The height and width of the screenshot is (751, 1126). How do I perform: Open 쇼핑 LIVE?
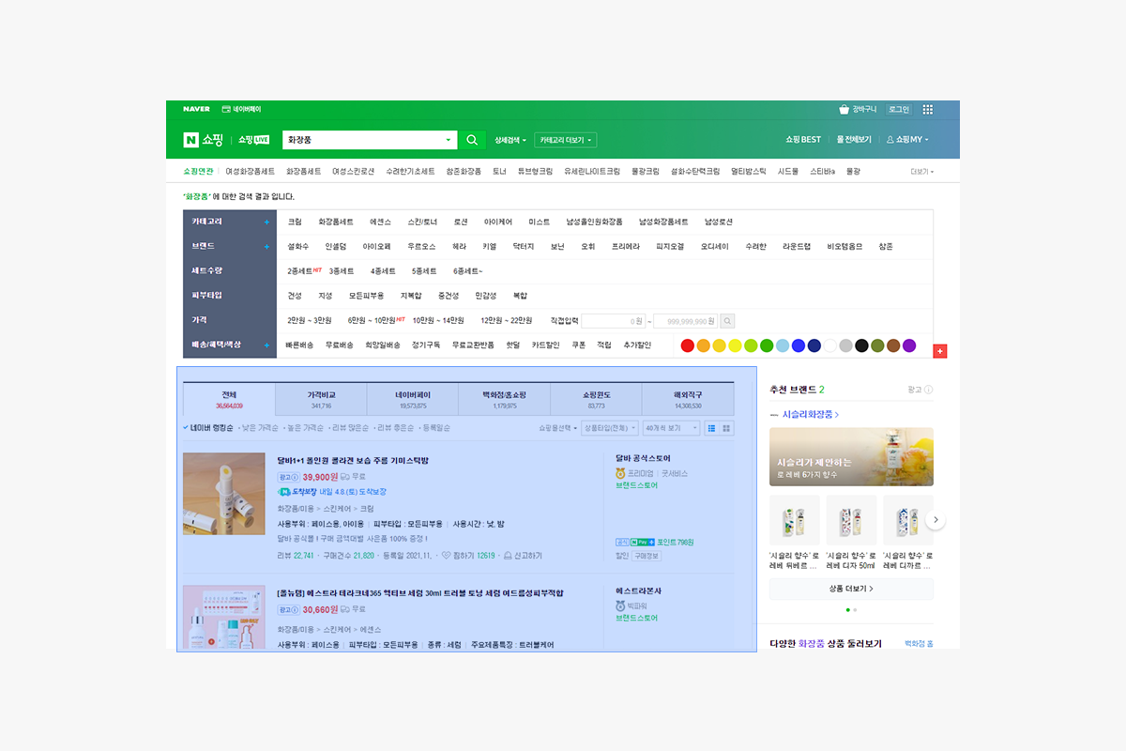click(253, 140)
